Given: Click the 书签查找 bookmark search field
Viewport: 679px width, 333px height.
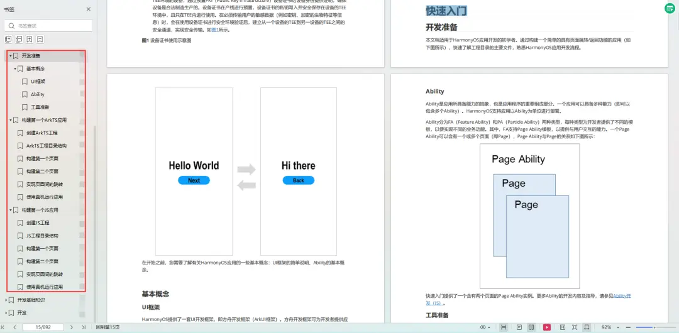Looking at the screenshot, I should click(49, 26).
